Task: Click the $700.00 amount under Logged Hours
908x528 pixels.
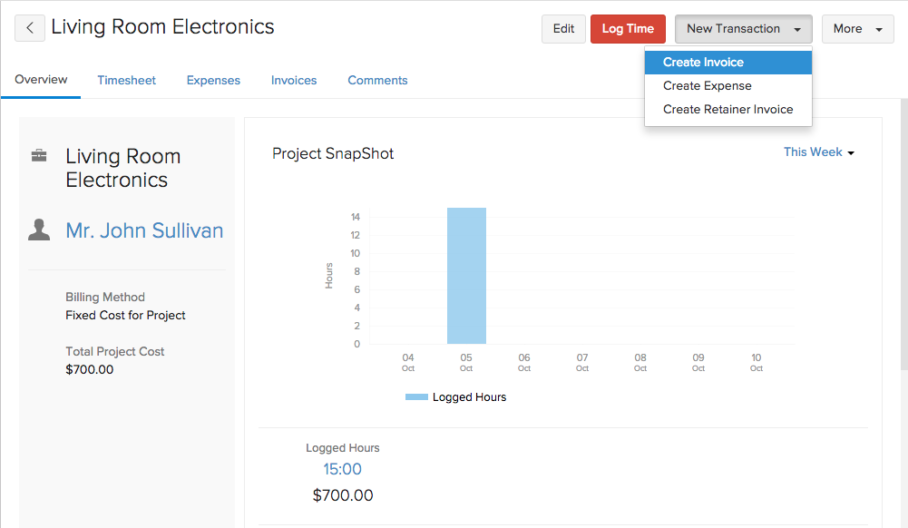Action: tap(343, 495)
